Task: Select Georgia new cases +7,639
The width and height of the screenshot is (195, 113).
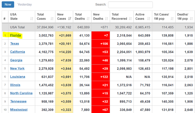Action: pos(66,60)
